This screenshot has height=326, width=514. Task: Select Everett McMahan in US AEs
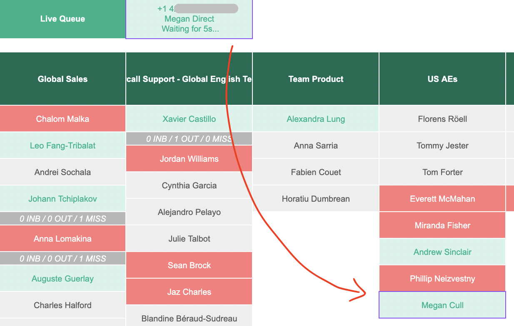coord(442,198)
